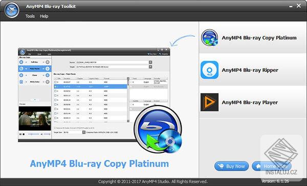Click the Buy Now button
The width and height of the screenshot is (307, 186).
[232, 166]
